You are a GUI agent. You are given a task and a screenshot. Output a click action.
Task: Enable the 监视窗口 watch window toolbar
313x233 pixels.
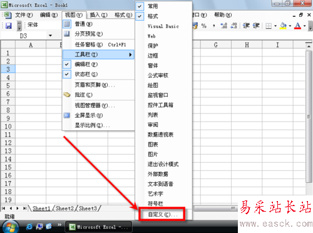pos(163,95)
